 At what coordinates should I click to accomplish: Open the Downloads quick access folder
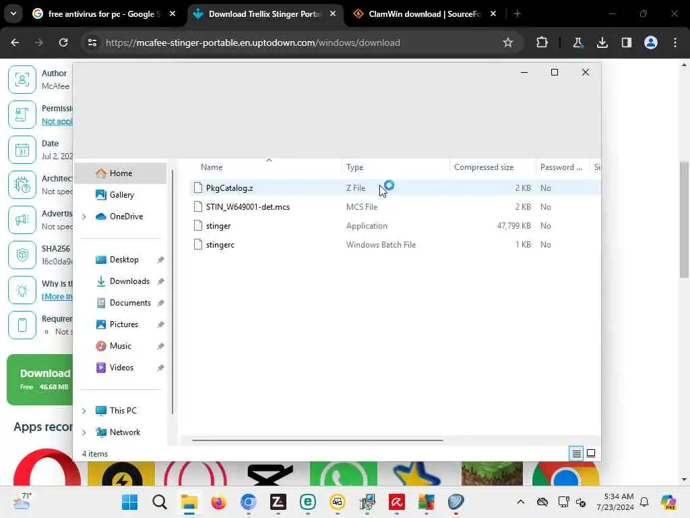(x=129, y=281)
